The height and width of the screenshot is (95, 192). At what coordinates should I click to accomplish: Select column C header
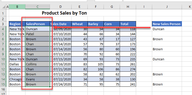click(38, 7)
